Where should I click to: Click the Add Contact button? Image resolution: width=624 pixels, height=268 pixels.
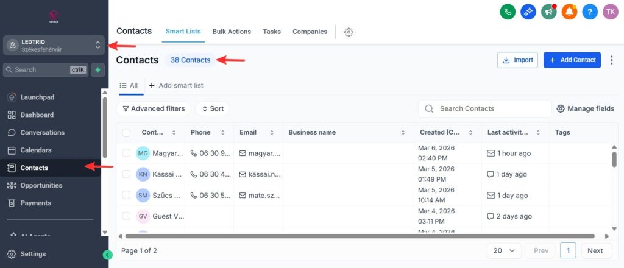(572, 60)
